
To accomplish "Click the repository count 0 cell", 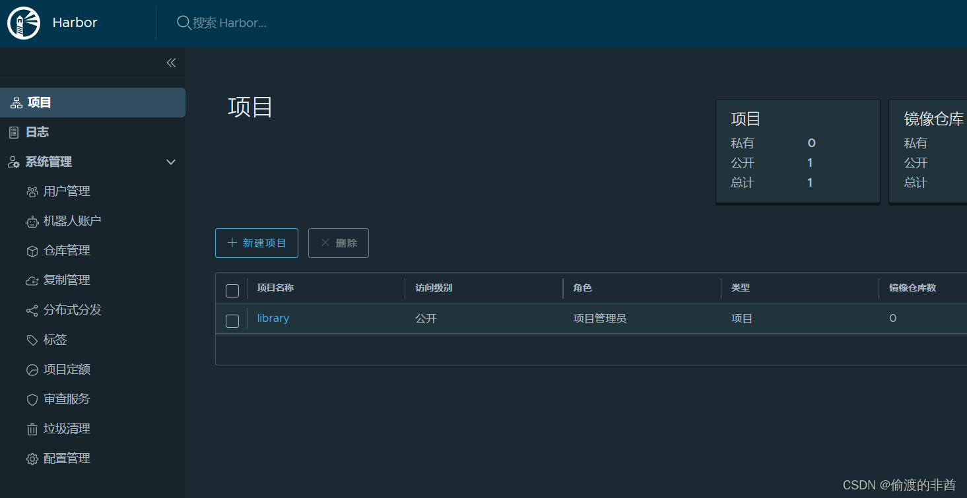I will (892, 319).
